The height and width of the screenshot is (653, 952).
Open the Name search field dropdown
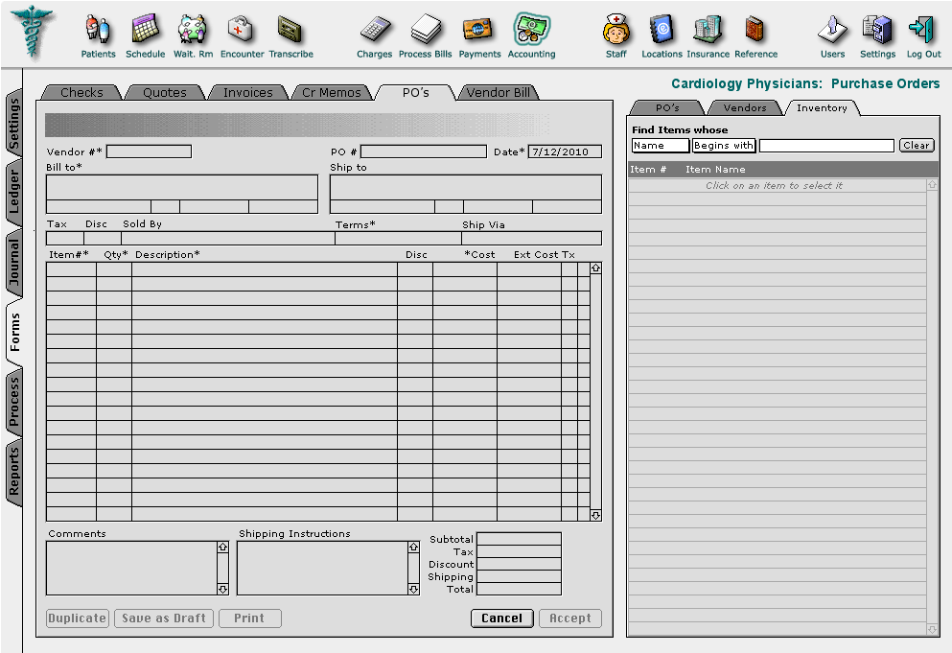point(661,145)
